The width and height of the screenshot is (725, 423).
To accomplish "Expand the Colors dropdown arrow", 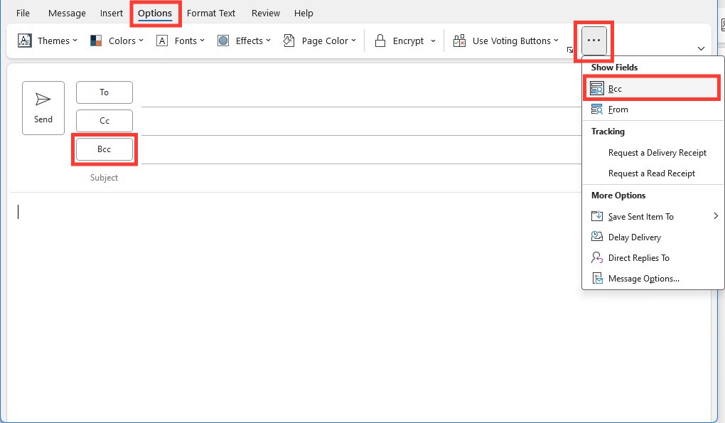I will [141, 41].
